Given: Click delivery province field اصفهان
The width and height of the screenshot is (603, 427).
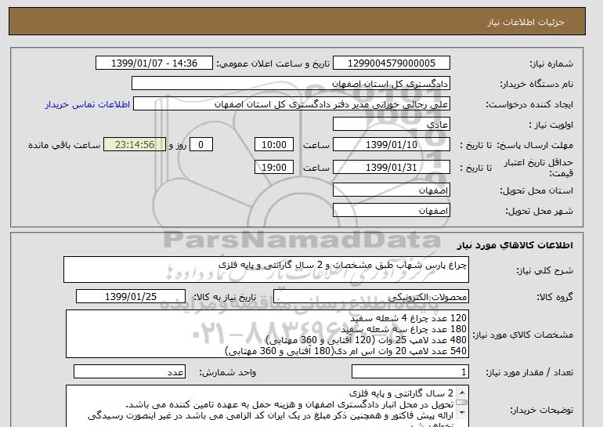Looking at the screenshot, I should pos(391,190).
